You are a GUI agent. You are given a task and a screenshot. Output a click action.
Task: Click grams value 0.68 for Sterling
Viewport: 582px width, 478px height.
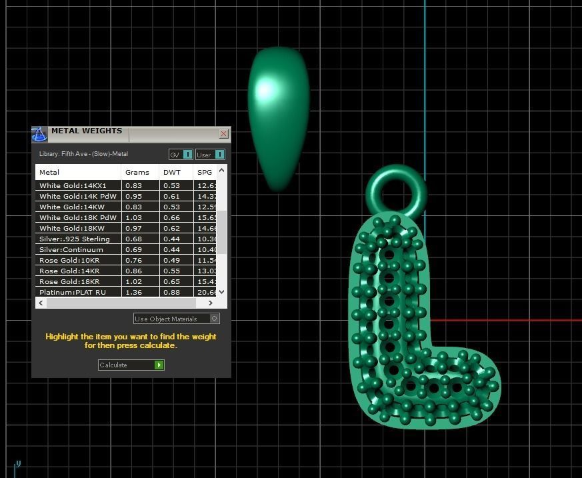pos(133,239)
